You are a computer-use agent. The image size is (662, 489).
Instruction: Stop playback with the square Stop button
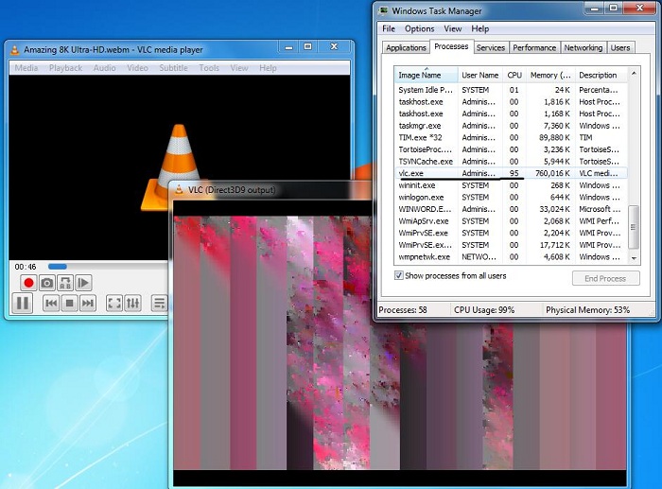click(69, 304)
